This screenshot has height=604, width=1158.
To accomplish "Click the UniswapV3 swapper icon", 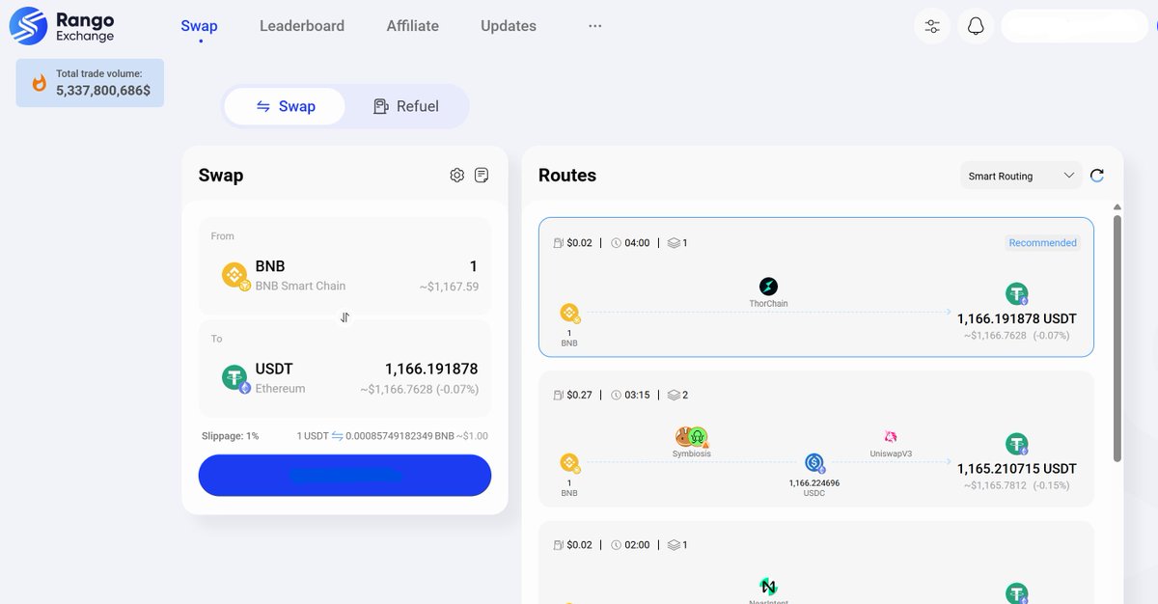I will (x=891, y=437).
